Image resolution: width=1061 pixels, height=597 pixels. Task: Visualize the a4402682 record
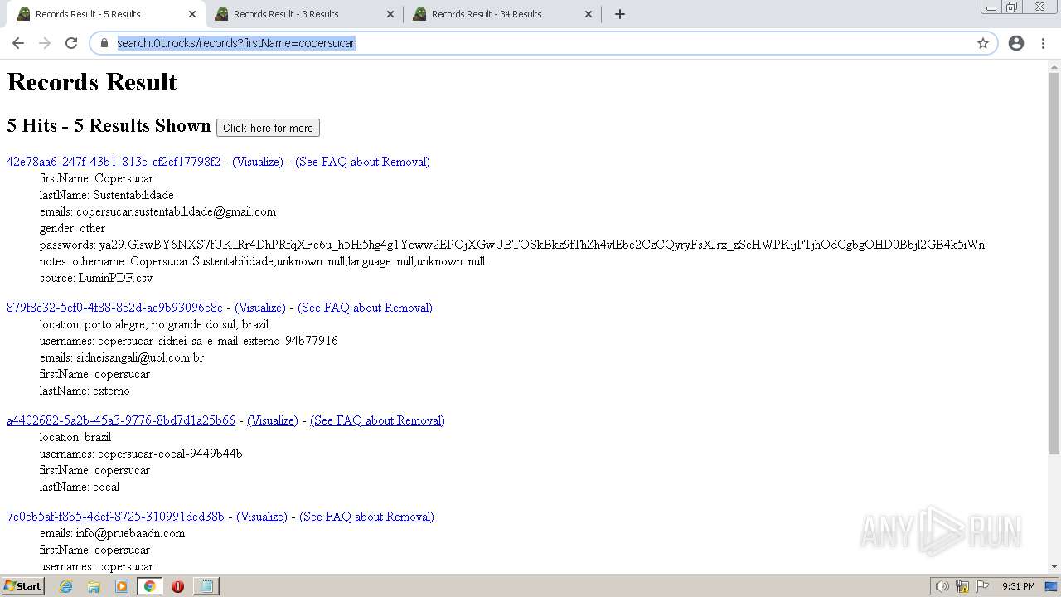[x=273, y=420]
